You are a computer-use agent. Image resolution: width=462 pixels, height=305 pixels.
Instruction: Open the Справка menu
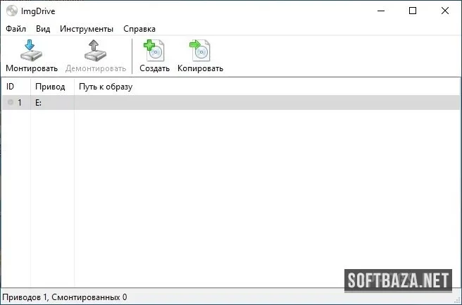tap(139, 29)
